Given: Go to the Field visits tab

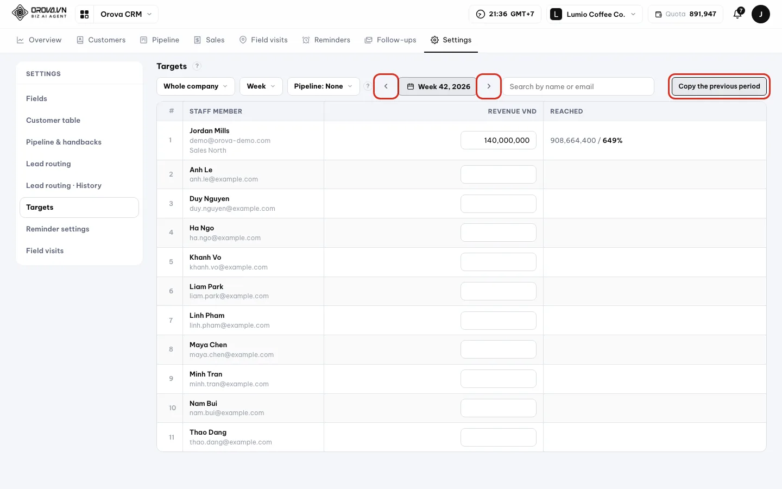Looking at the screenshot, I should [x=263, y=40].
